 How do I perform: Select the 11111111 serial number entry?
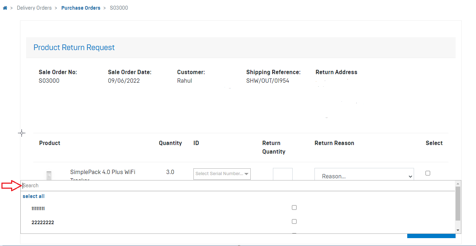(x=38, y=208)
